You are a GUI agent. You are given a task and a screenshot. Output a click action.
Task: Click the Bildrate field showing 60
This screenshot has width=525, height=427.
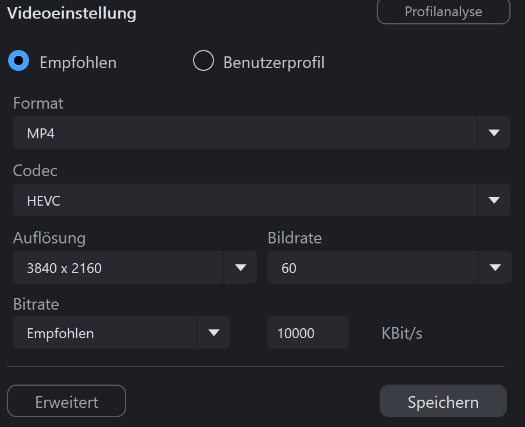372,268
